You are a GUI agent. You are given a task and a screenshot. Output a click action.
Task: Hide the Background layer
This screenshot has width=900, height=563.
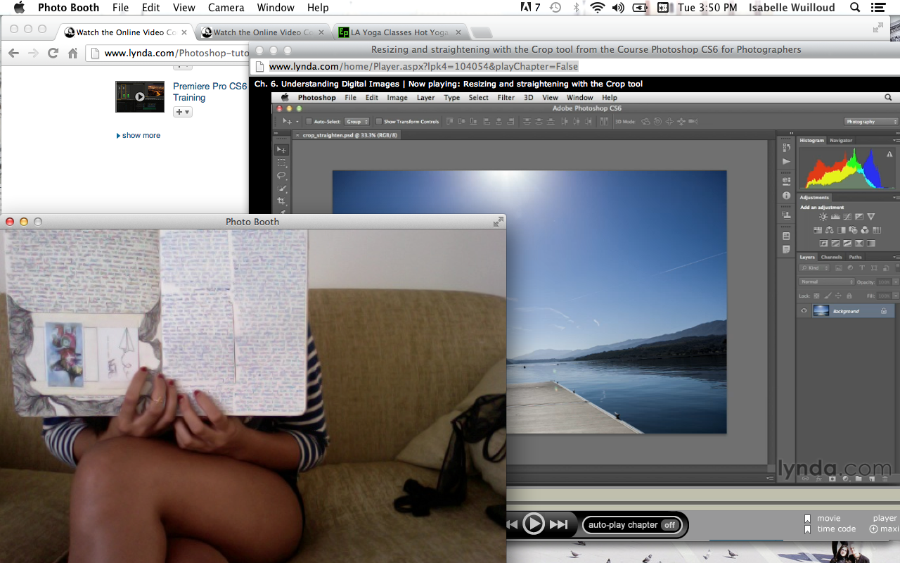pyautogui.click(x=804, y=311)
